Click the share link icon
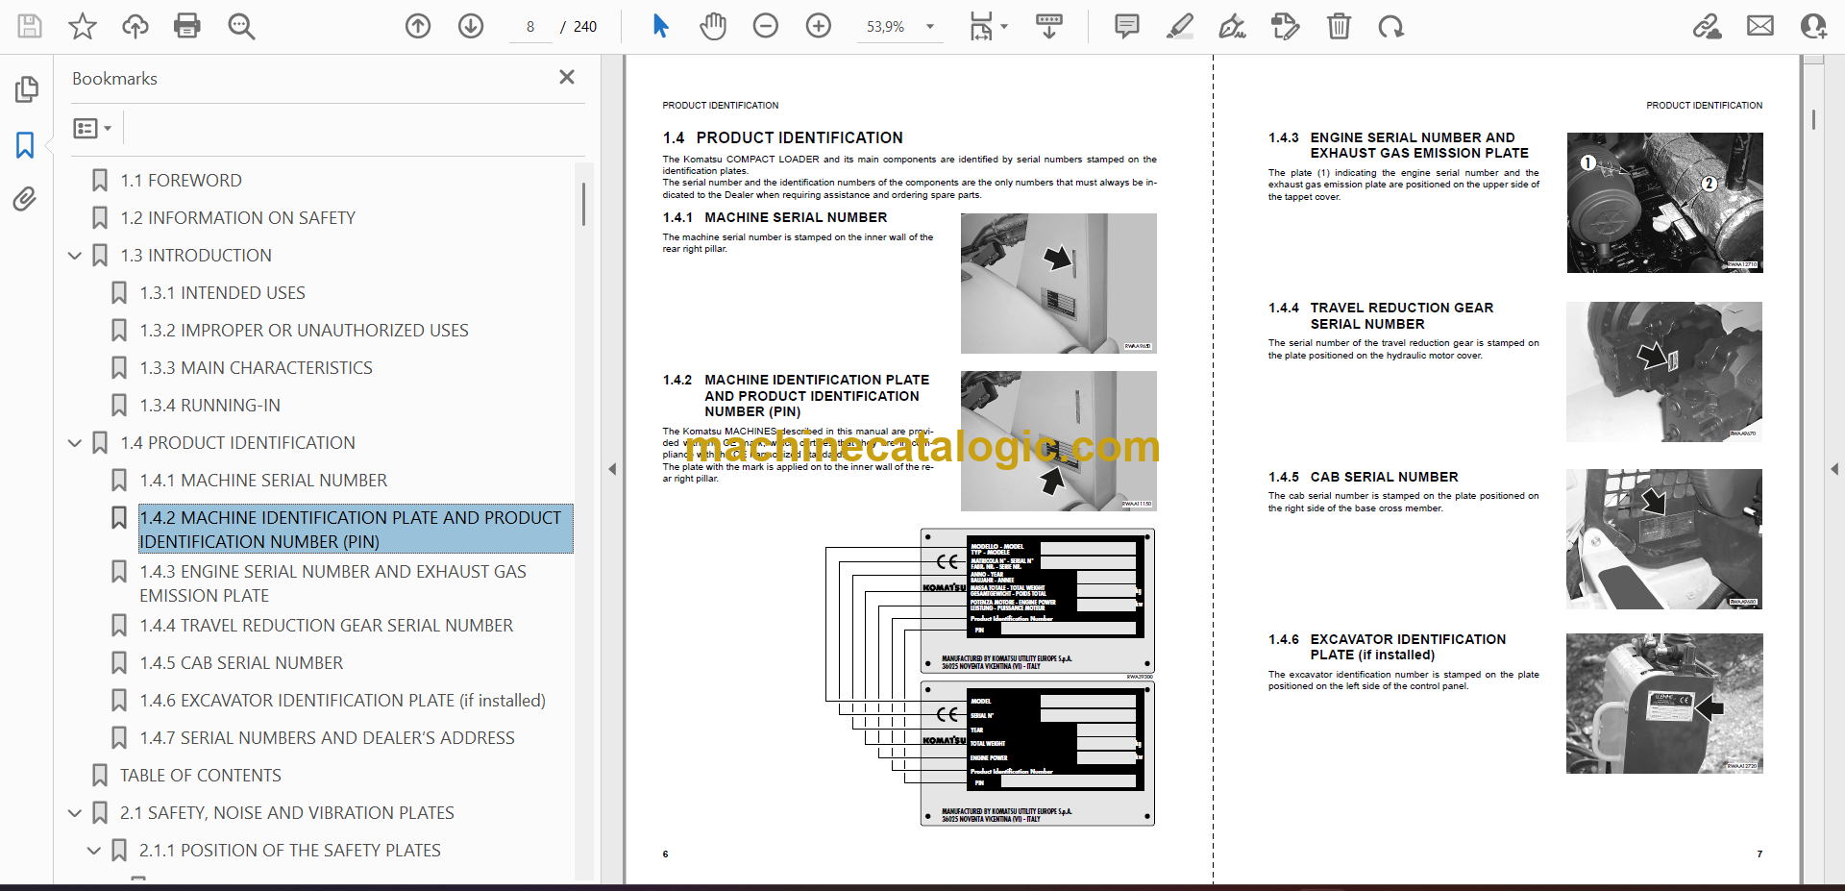This screenshot has width=1845, height=891. [1707, 26]
